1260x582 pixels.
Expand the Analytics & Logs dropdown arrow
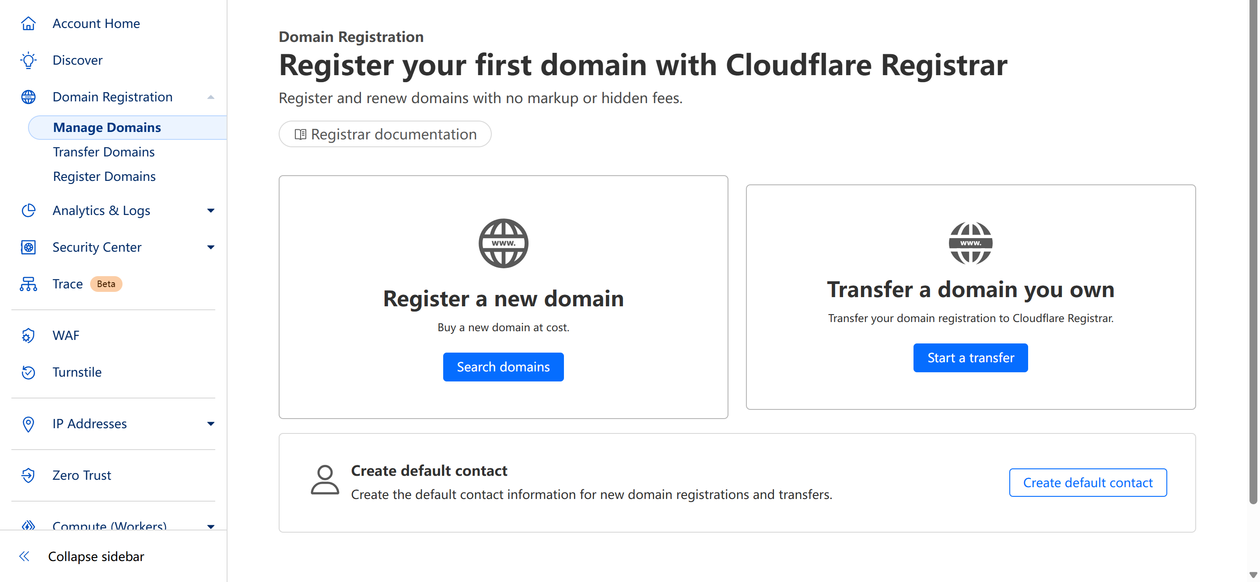coord(211,211)
